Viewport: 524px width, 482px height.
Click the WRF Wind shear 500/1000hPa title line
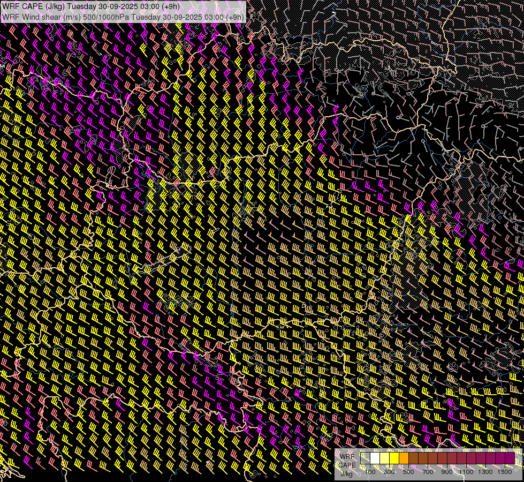point(123,17)
